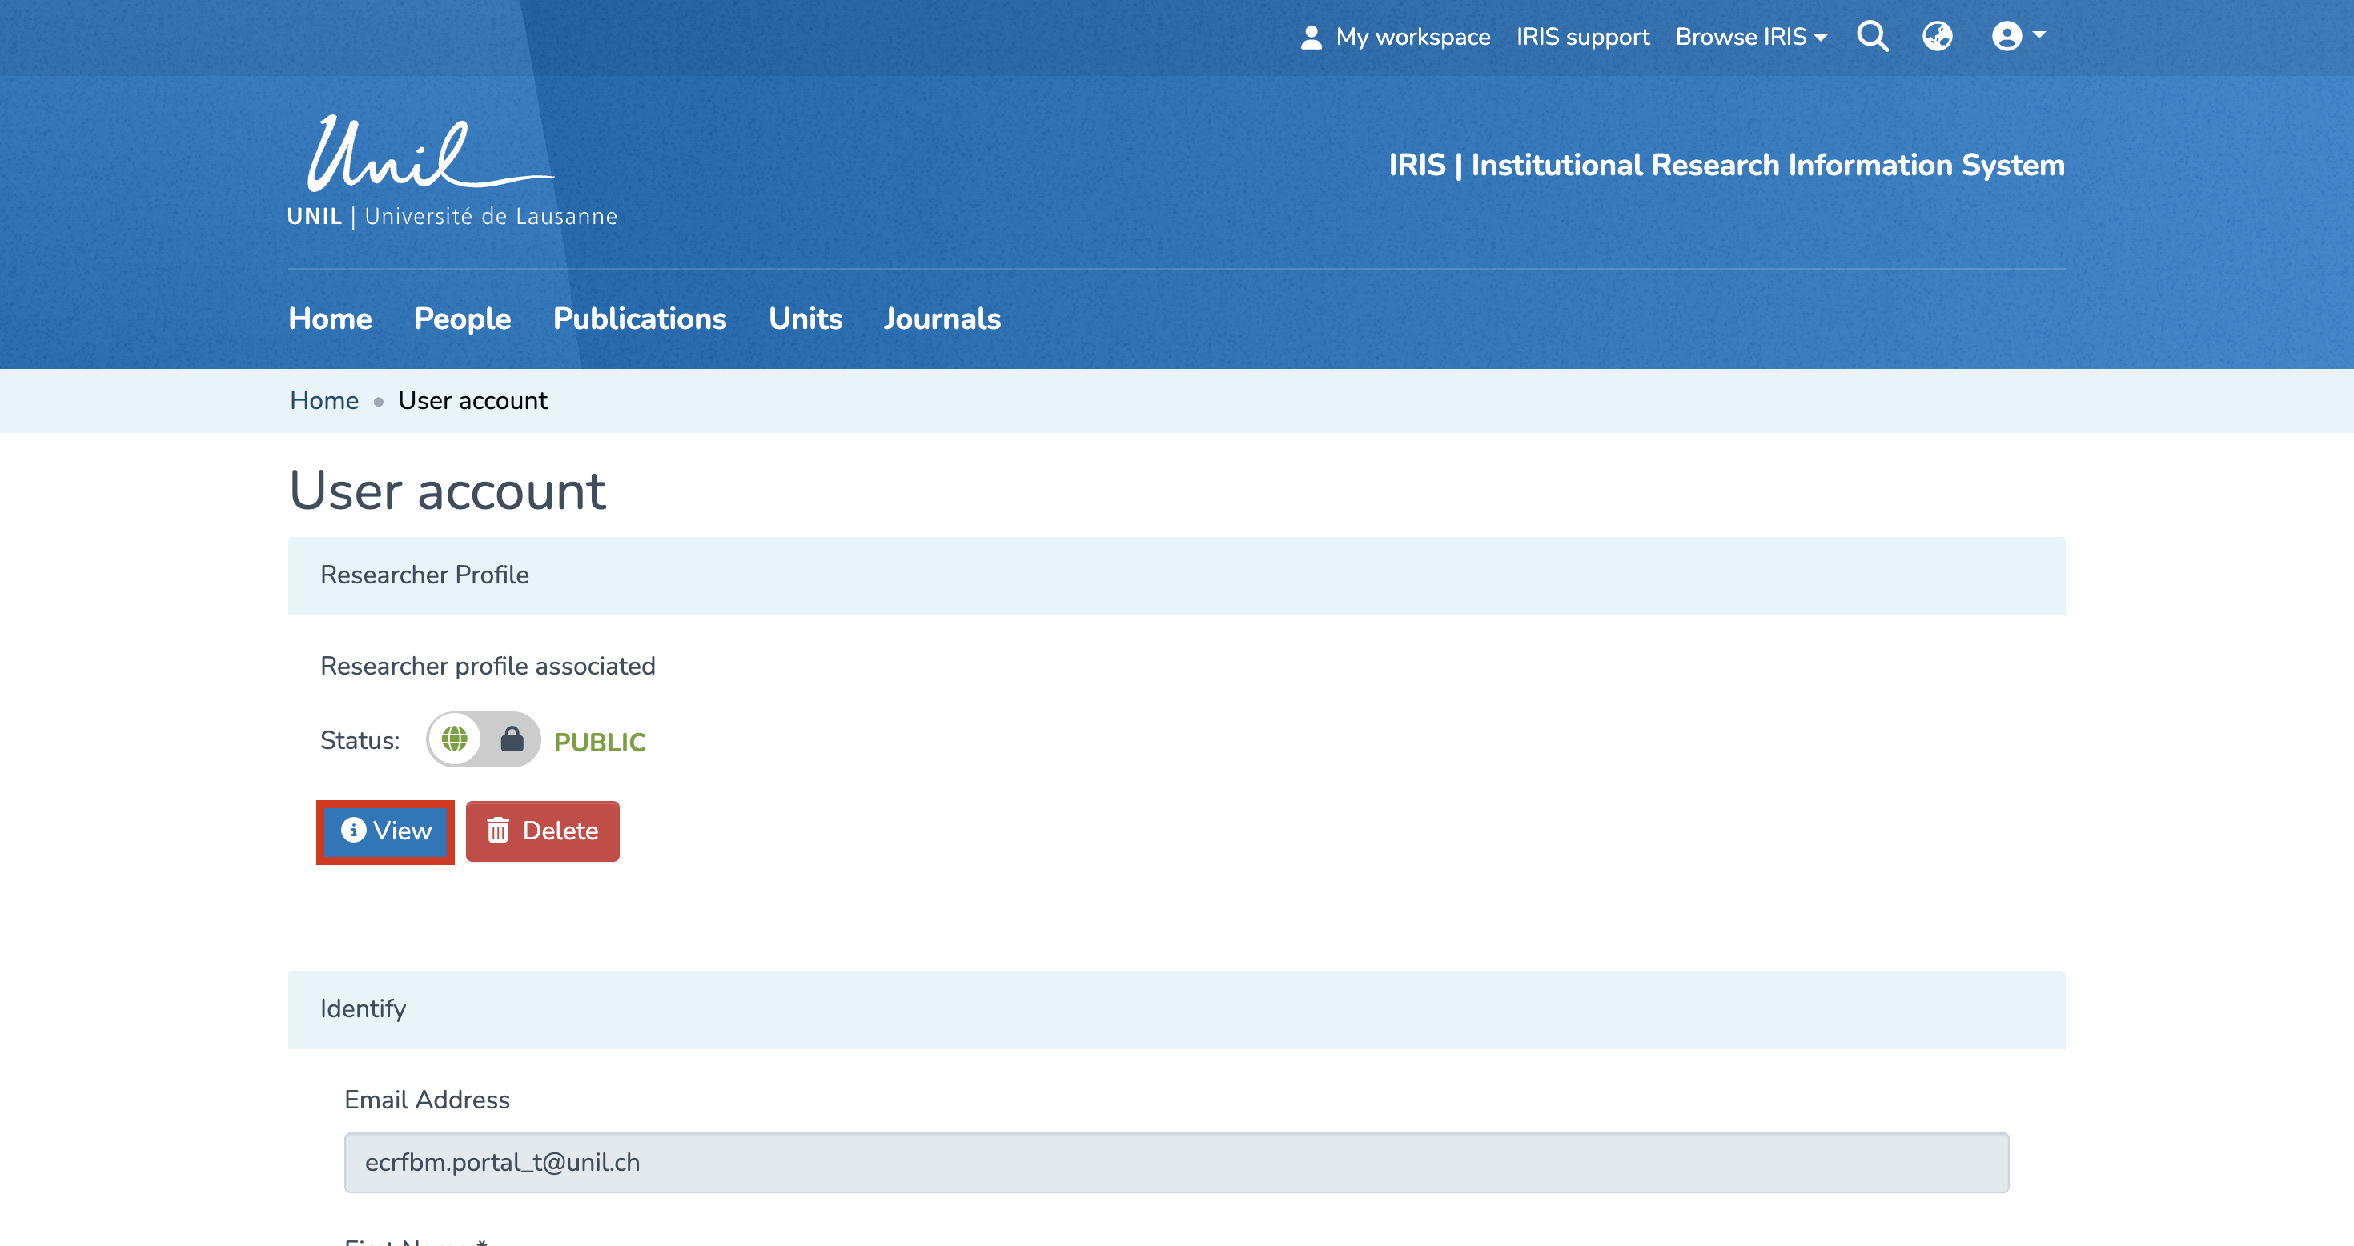Click the info icon on View button

pyautogui.click(x=354, y=829)
